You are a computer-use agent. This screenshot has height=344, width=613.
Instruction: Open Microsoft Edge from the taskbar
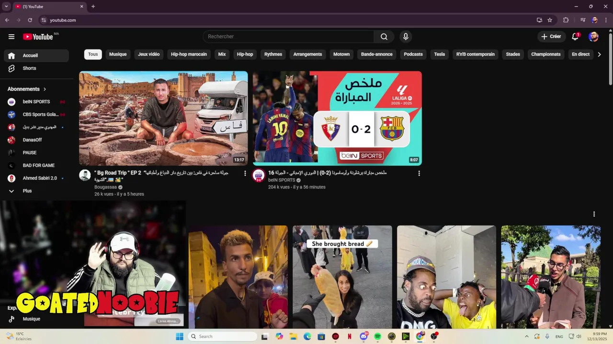point(307,336)
